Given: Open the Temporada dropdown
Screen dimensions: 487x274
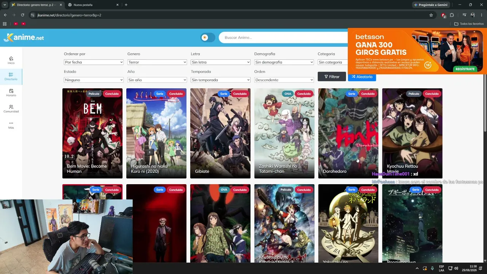Looking at the screenshot, I should [x=221, y=80].
